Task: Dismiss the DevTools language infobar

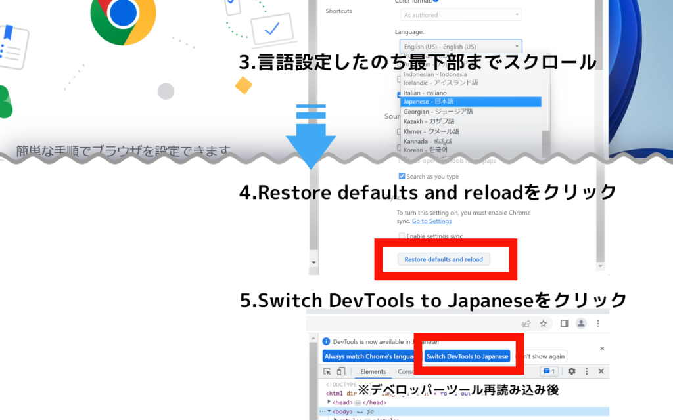Action: [x=602, y=348]
